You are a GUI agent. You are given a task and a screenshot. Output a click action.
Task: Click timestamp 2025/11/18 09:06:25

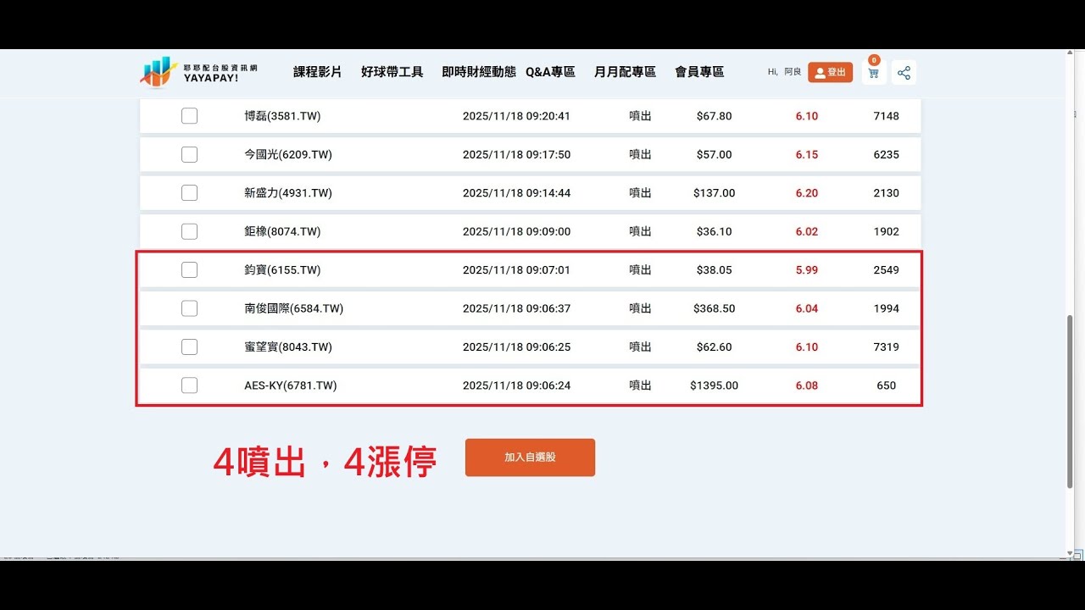[516, 347]
